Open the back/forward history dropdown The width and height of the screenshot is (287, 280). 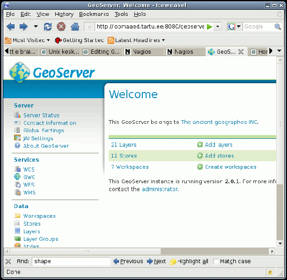coord(36,26)
